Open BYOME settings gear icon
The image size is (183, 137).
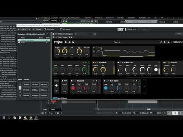coord(66,42)
